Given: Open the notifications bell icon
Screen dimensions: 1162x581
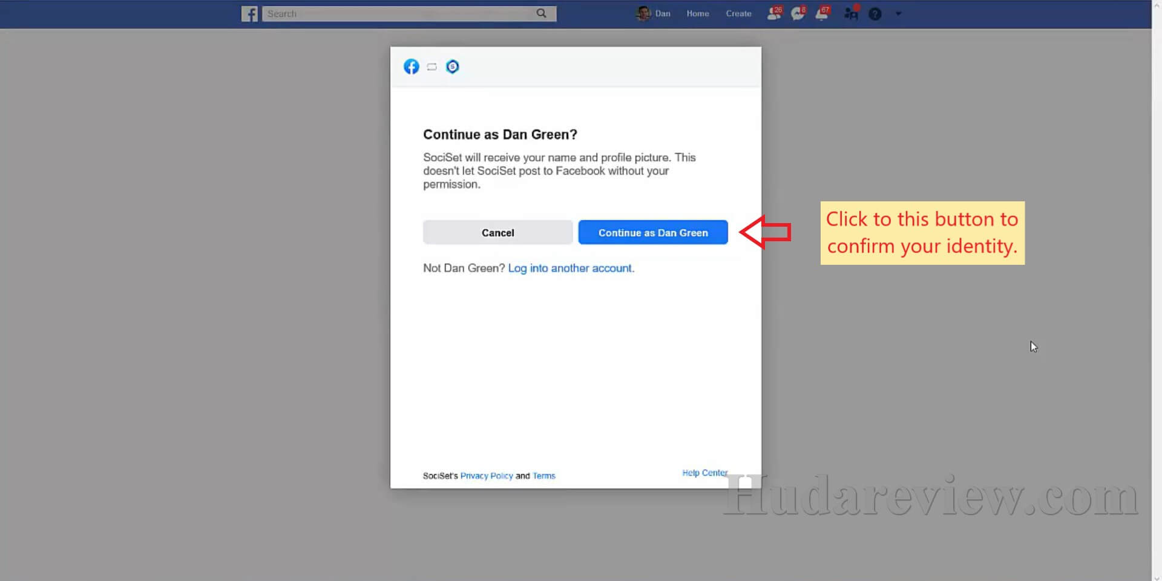Looking at the screenshot, I should pos(822,13).
